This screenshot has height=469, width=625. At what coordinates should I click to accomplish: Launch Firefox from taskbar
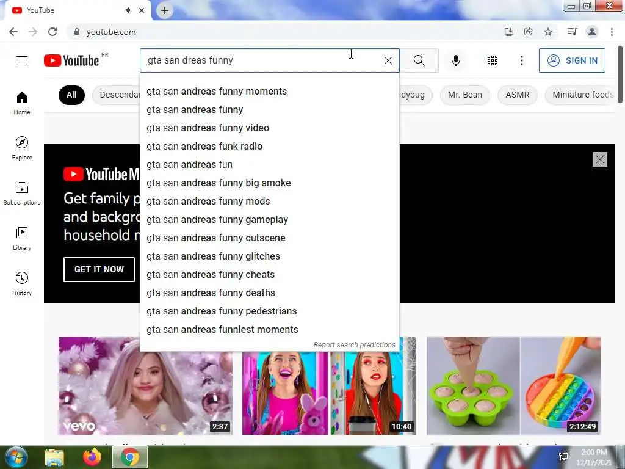pyautogui.click(x=92, y=457)
